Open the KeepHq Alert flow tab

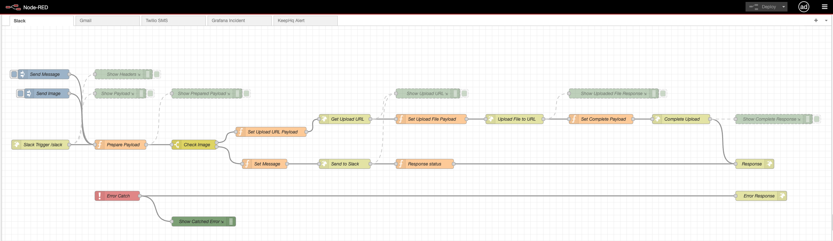305,21
